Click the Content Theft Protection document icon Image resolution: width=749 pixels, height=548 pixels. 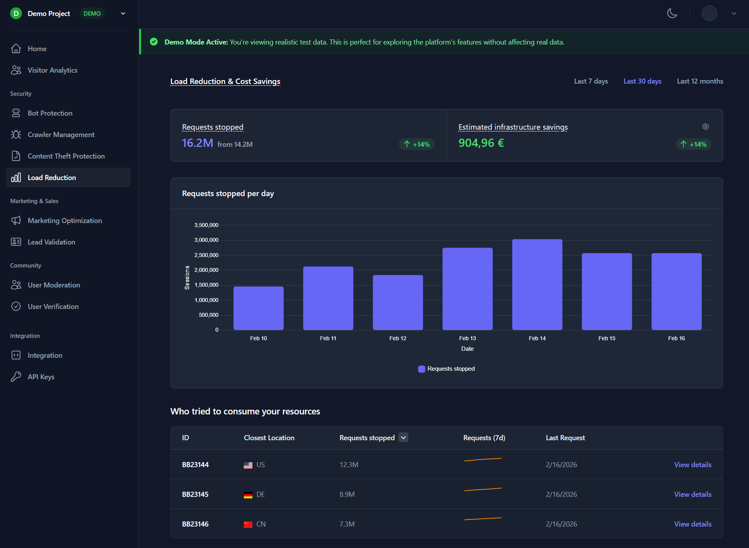[16, 156]
